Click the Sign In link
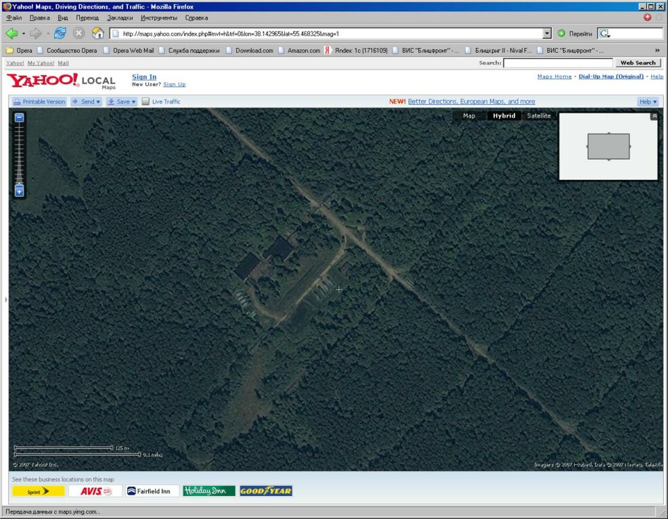The width and height of the screenshot is (668, 519). tap(144, 77)
